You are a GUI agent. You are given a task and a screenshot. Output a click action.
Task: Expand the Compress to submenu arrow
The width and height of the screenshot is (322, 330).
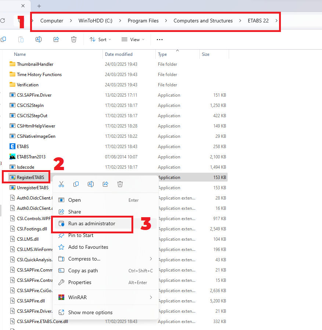point(151,259)
